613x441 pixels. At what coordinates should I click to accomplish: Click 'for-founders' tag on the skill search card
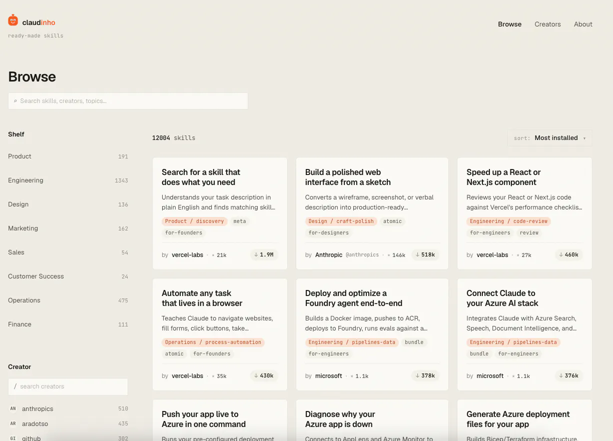[x=184, y=232]
